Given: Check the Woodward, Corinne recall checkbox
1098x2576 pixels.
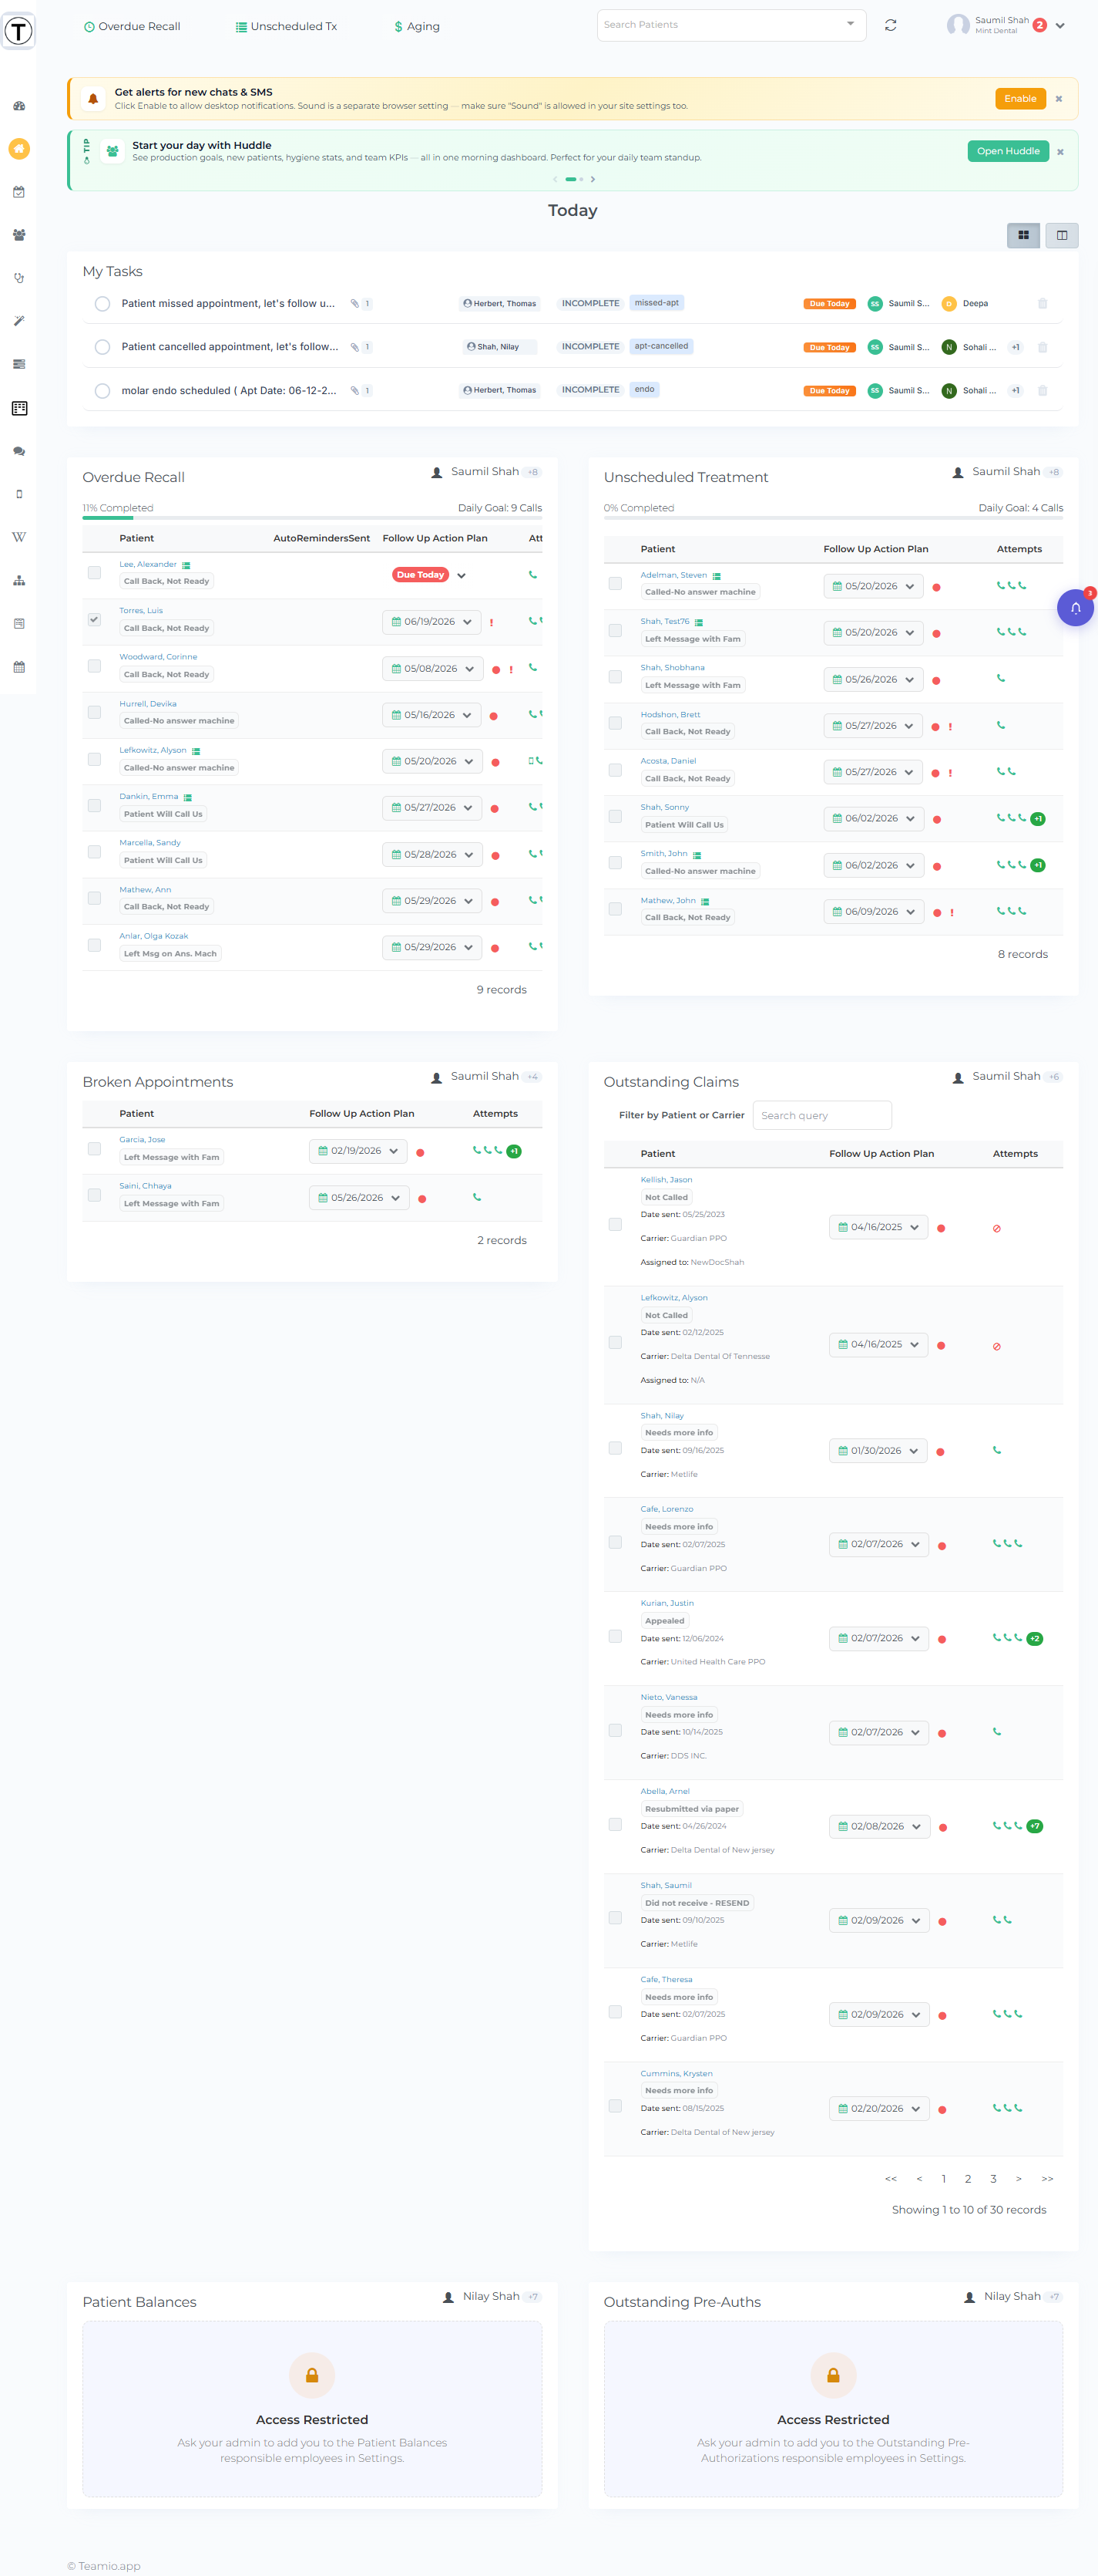Looking at the screenshot, I should click(94, 666).
